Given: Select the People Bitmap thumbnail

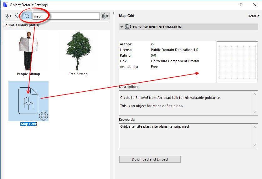Looking at the screenshot, I should tap(28, 51).
